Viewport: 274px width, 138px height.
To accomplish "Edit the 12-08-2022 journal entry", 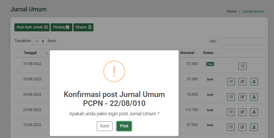I will coord(243,127).
